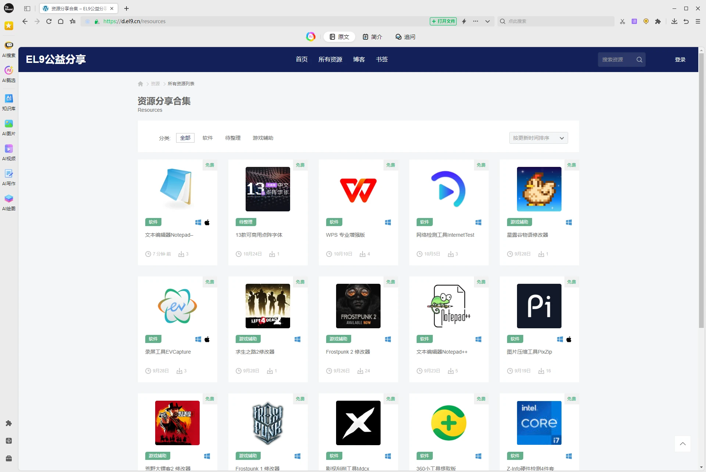
Task: Click the Left 4 Dead 2 thumbnail
Action: (268, 306)
